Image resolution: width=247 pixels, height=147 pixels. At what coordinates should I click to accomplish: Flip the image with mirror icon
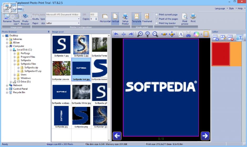(x=124, y=34)
